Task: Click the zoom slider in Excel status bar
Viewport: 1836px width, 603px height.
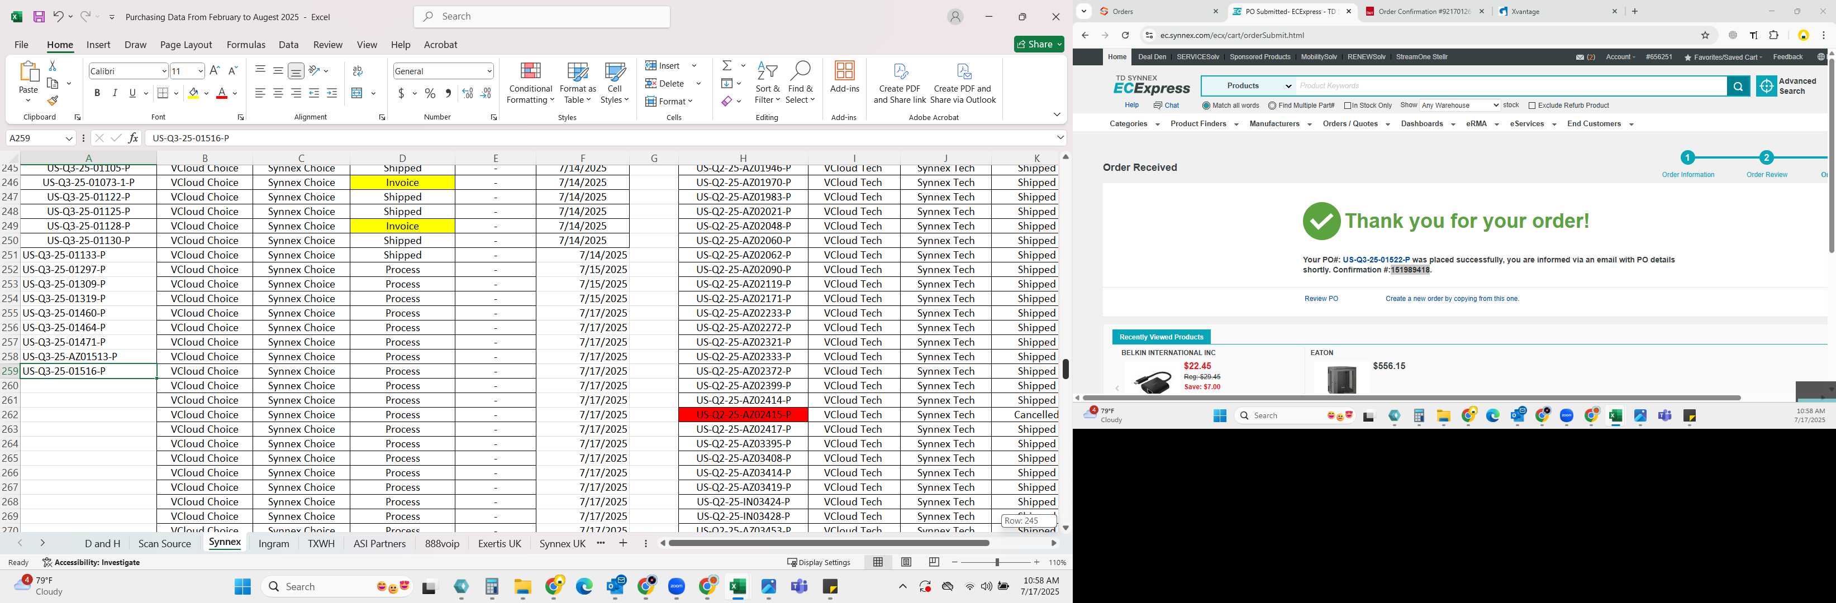Action: pyautogui.click(x=996, y=562)
